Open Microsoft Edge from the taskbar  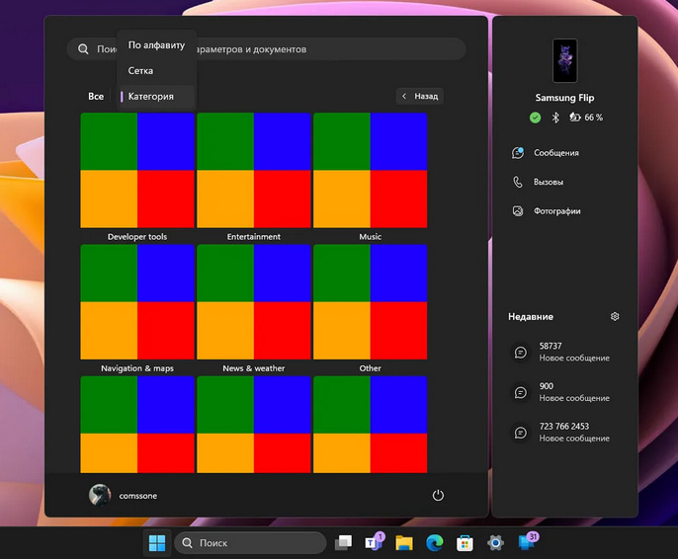click(433, 542)
